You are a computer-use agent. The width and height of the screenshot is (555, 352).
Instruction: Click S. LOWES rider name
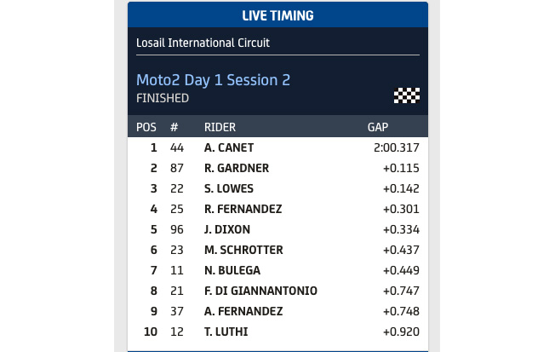pos(229,188)
